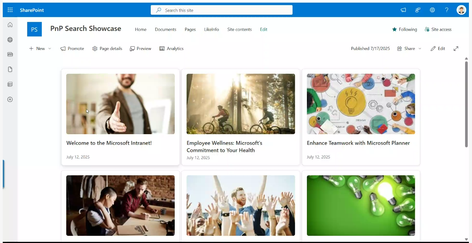Go to Home icon in left rail
The width and height of the screenshot is (472, 243).
tap(10, 25)
